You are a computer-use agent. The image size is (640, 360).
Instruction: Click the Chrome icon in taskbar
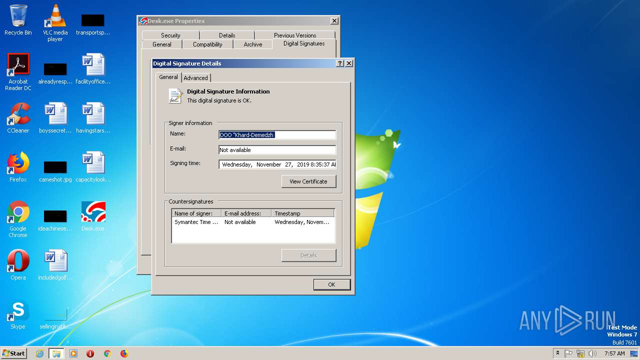click(107, 353)
